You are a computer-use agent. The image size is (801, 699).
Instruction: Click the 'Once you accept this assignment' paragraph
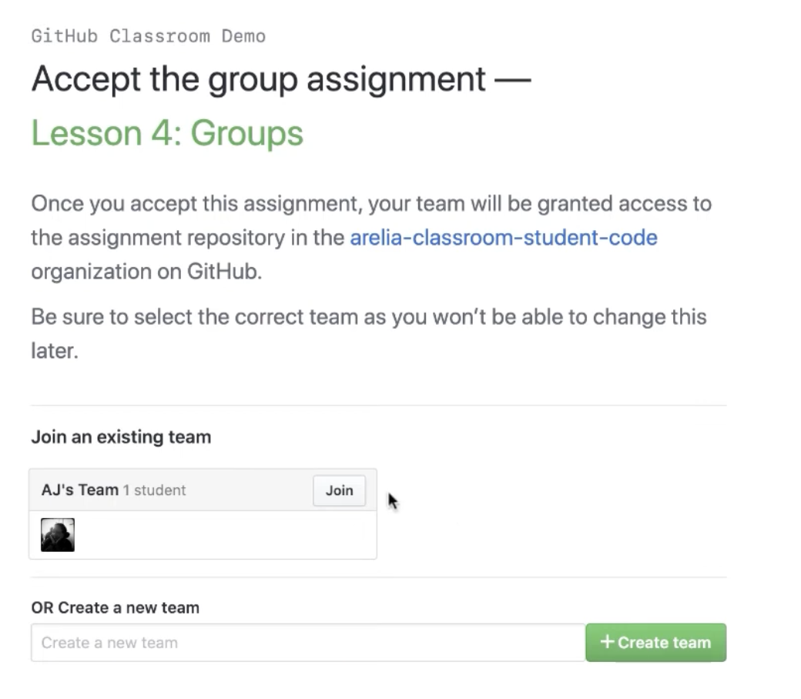click(x=371, y=237)
